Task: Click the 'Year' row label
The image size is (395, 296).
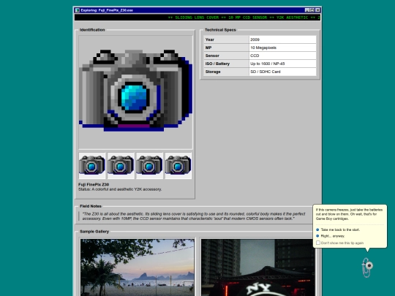Action: 226,39
